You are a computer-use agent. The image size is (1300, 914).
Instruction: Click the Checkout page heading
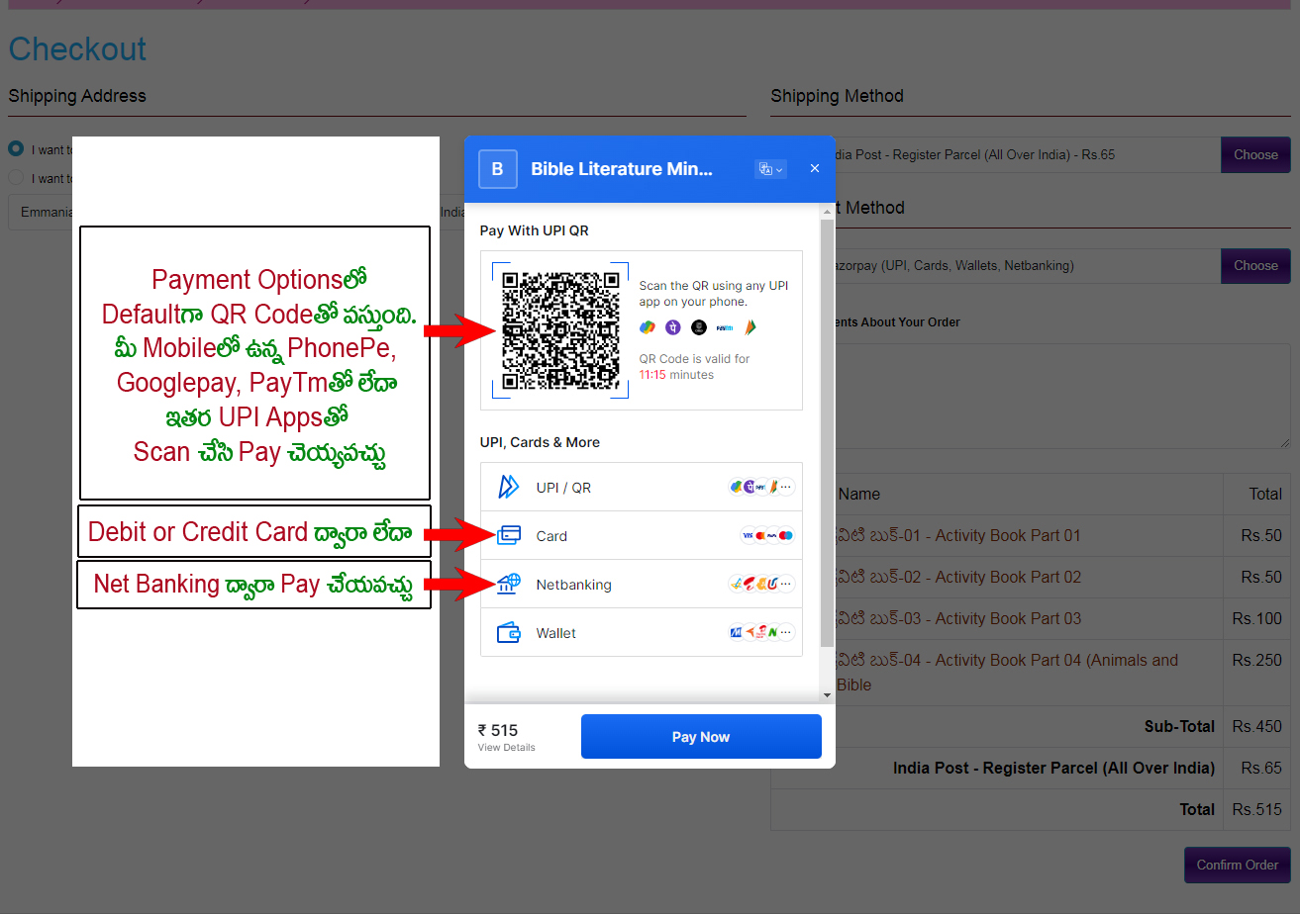[77, 48]
